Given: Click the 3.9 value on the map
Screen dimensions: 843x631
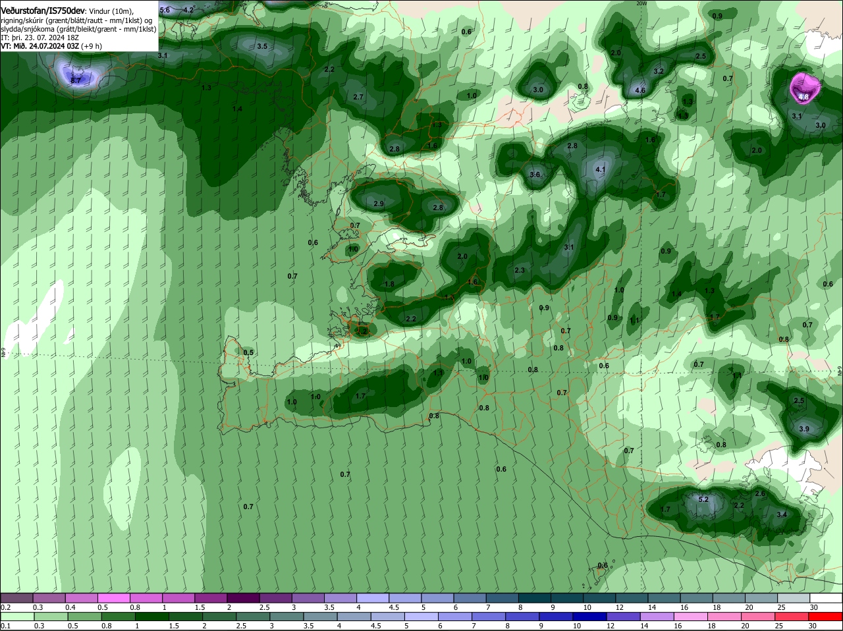Looking at the screenshot, I should pos(804,429).
